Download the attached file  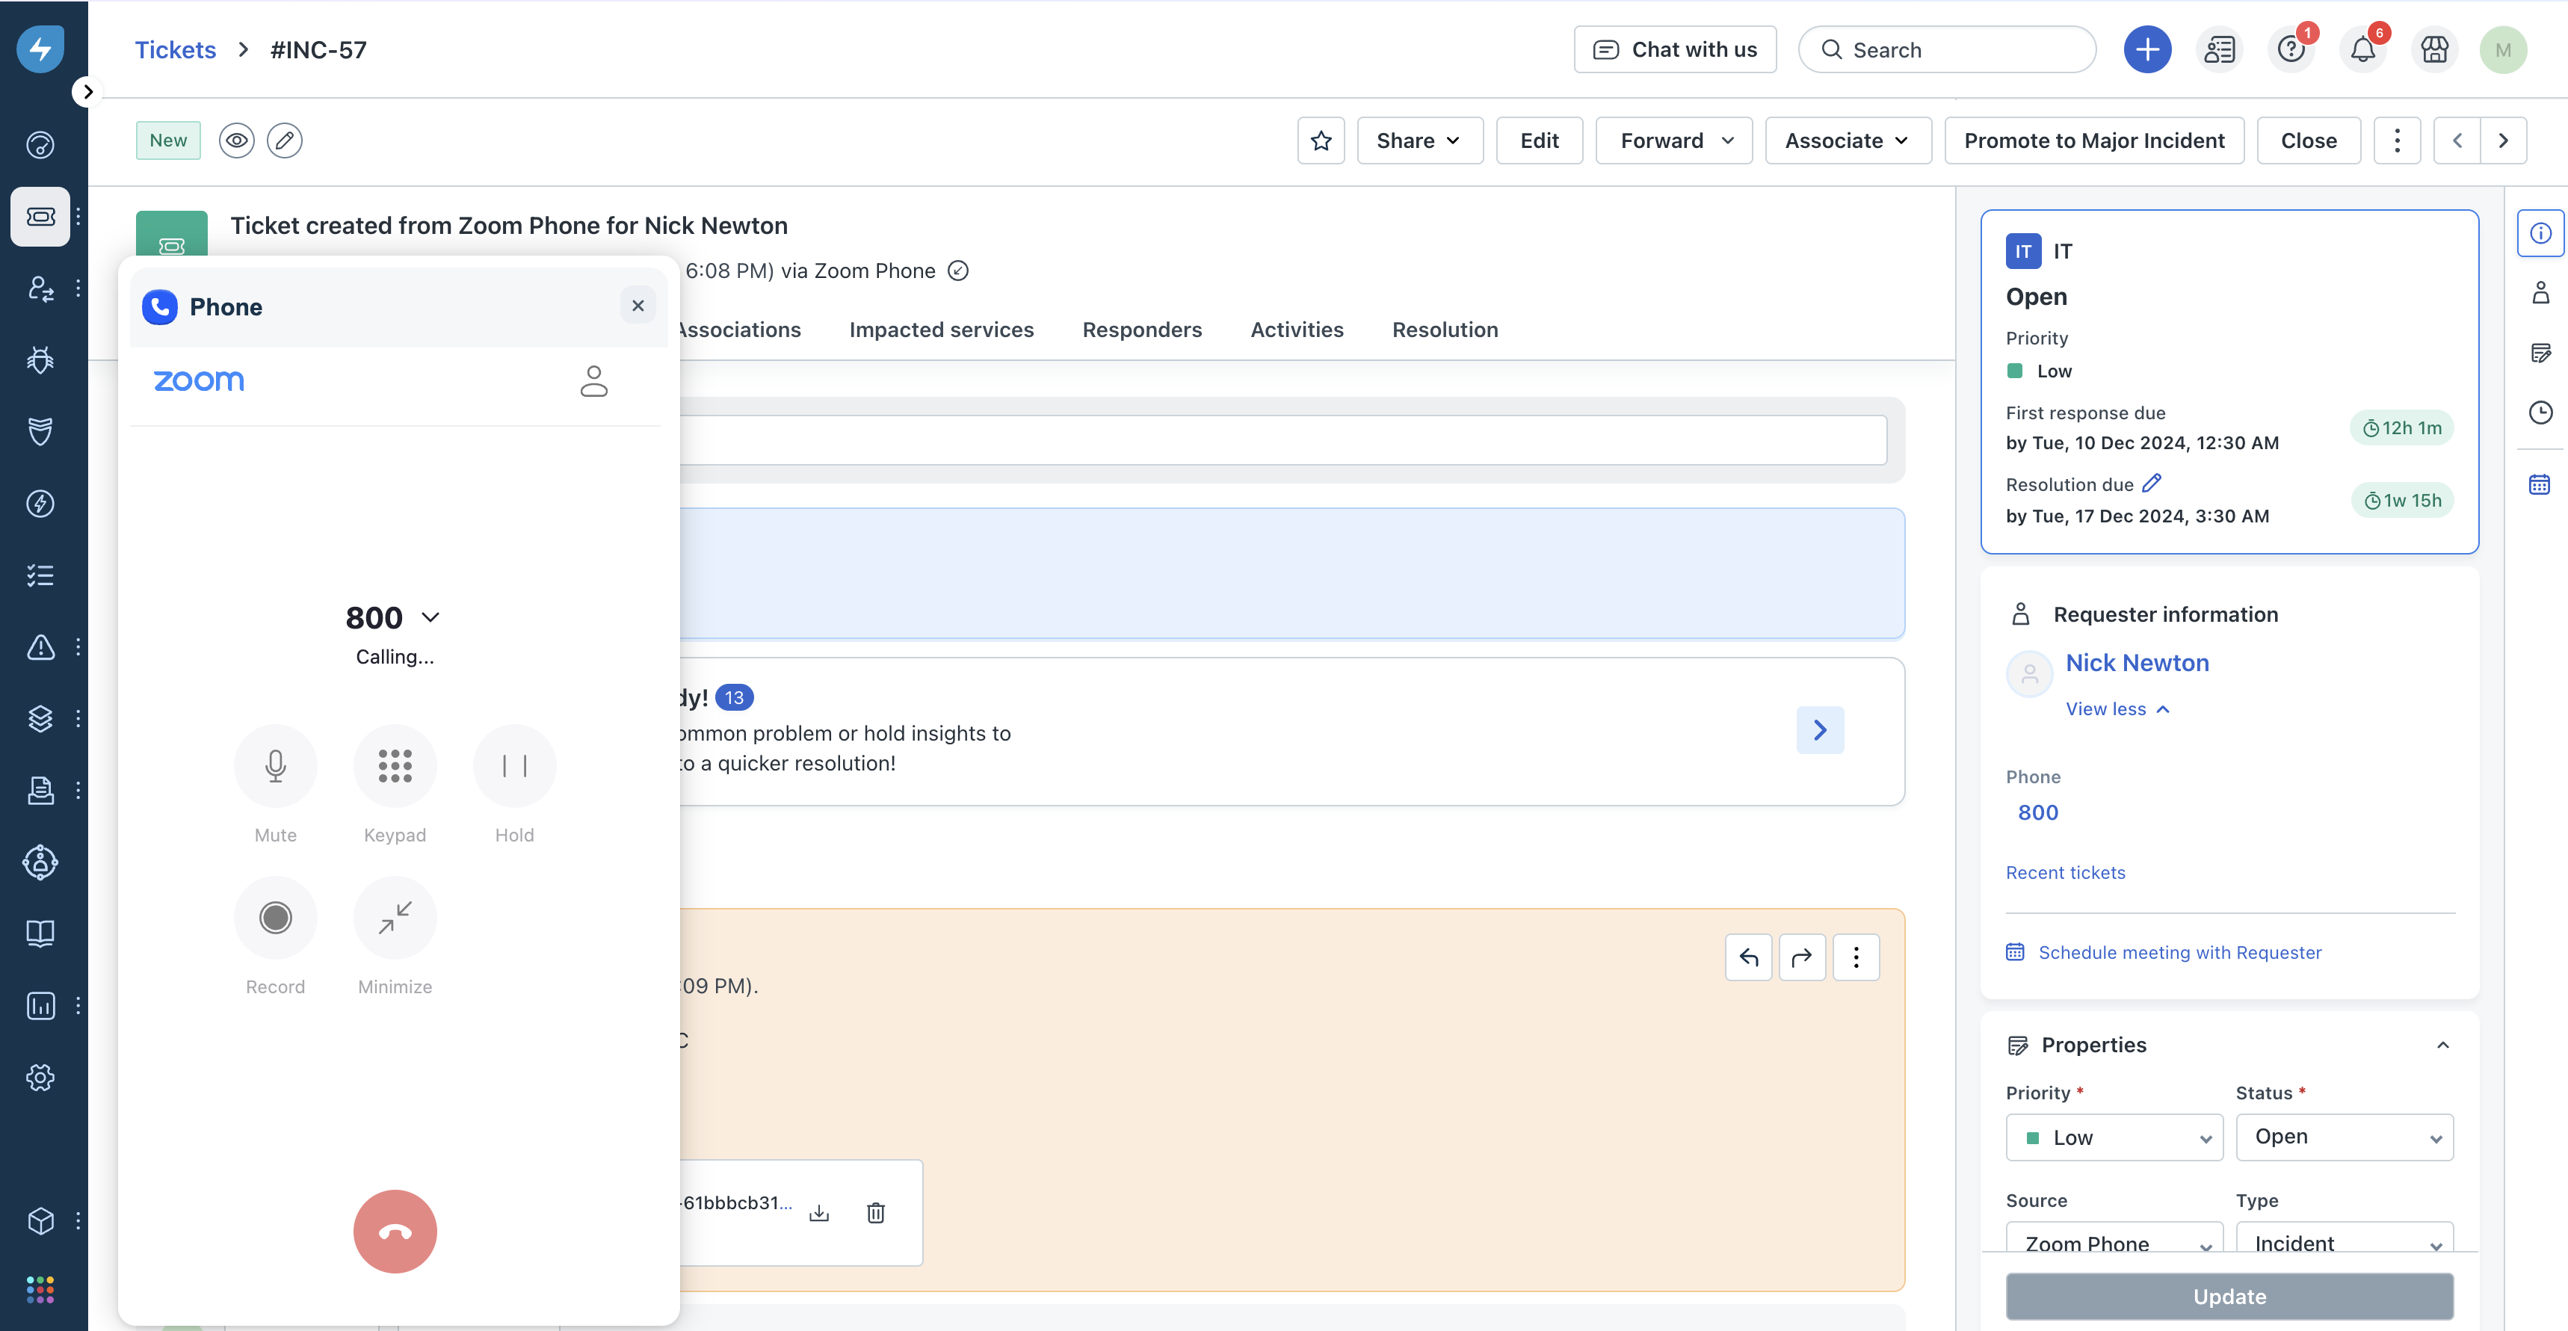point(819,1212)
